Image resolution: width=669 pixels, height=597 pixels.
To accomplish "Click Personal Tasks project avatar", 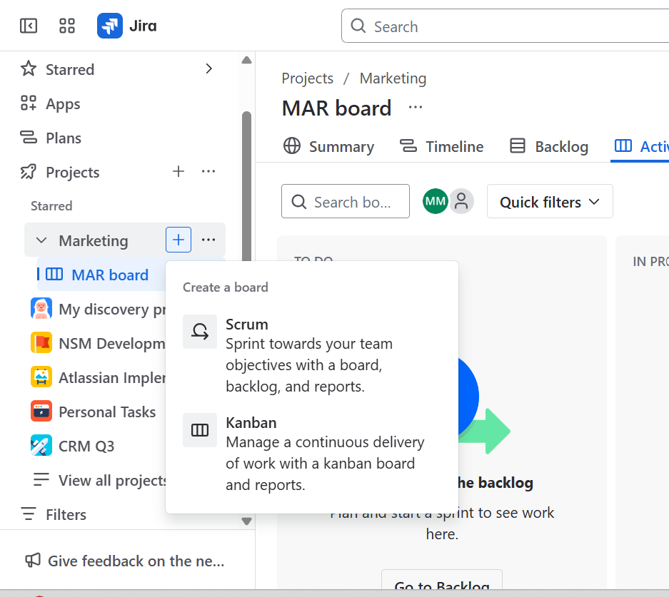I will 41,411.
